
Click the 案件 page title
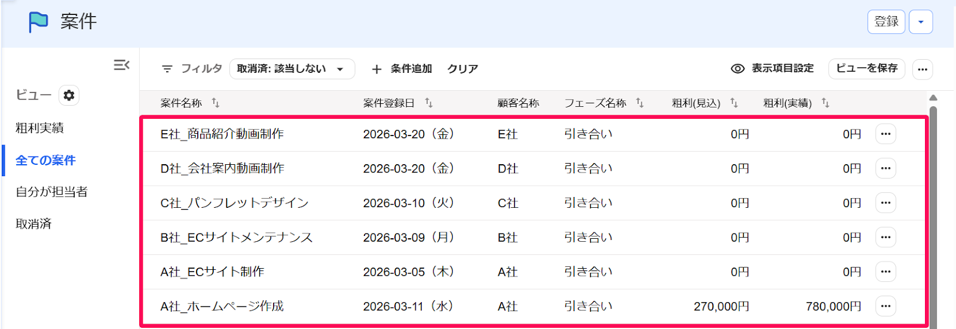pos(78,22)
